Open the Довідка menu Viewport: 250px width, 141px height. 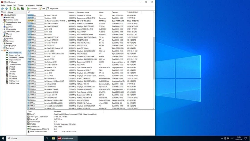[x=39, y=5]
